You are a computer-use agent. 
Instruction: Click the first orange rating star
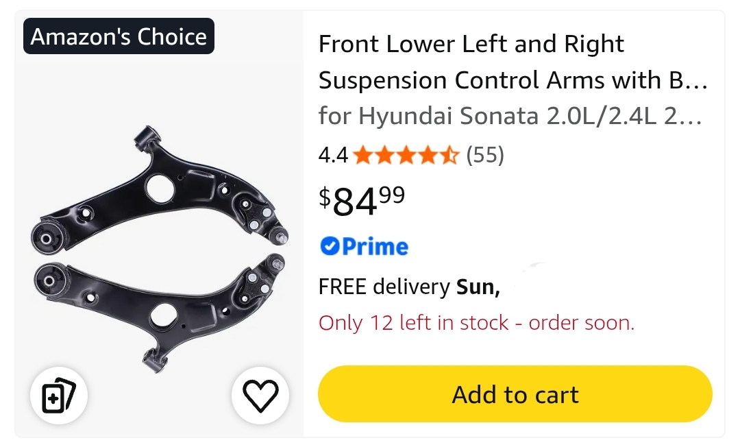pos(363,155)
